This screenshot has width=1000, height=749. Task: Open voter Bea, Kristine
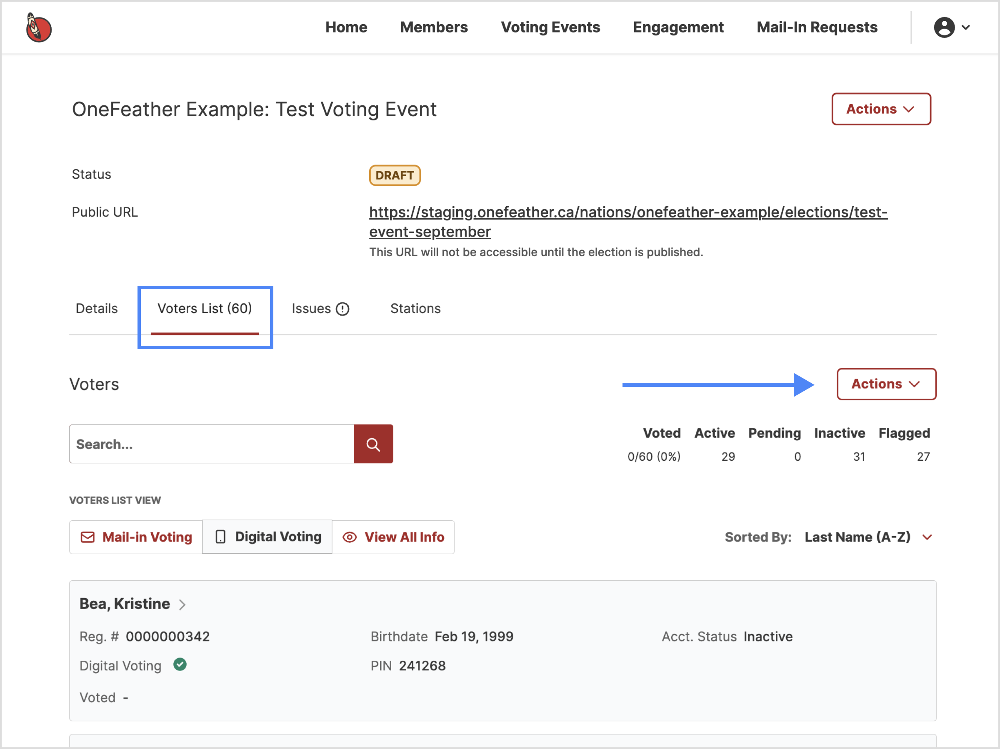125,604
